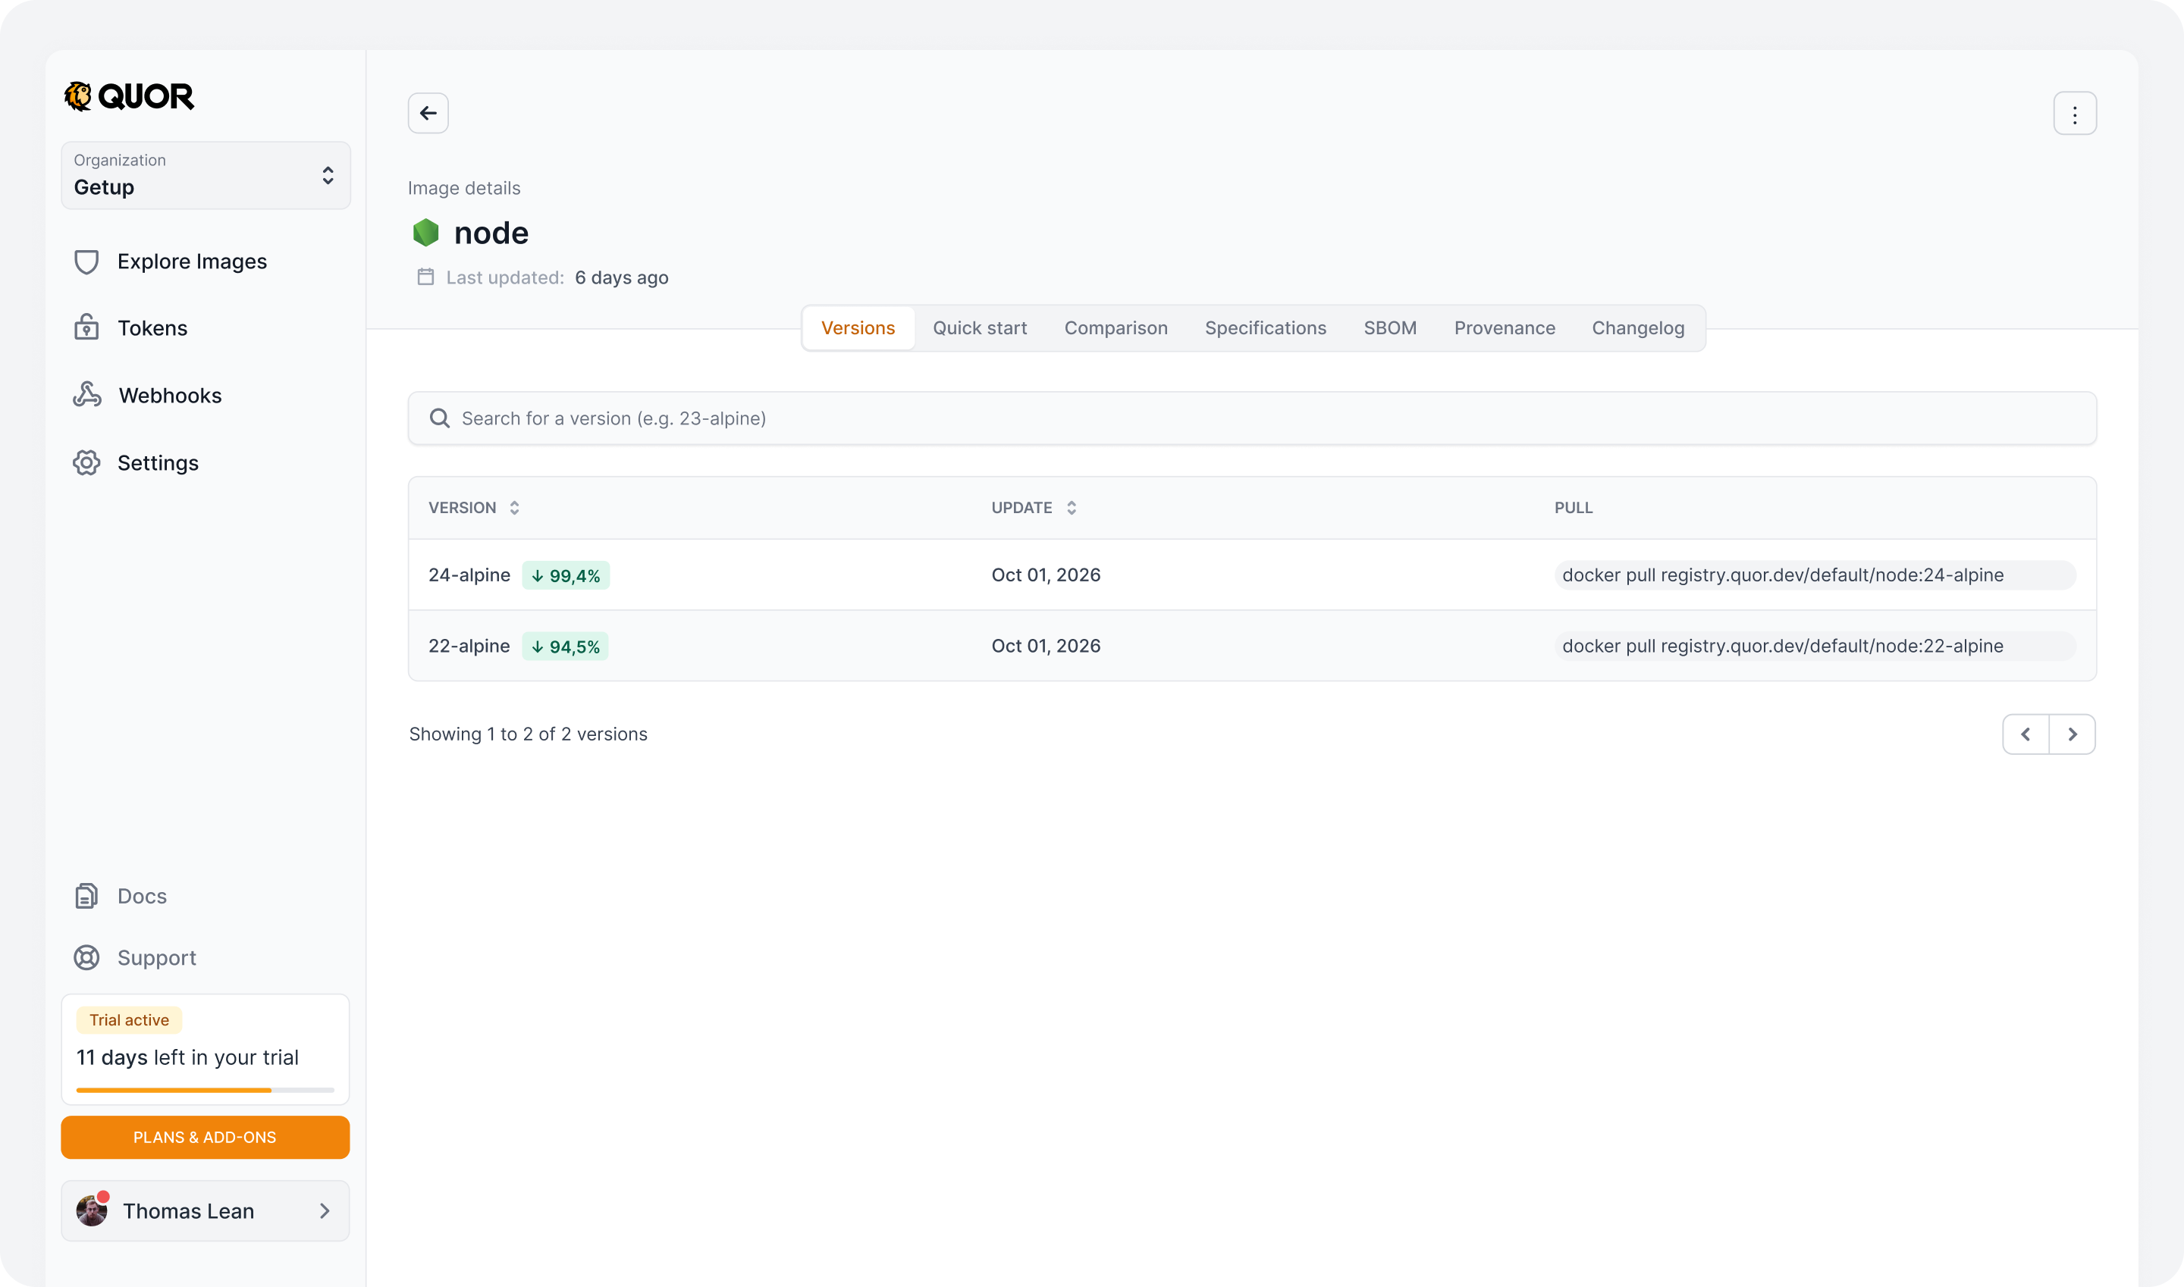Image resolution: width=2184 pixels, height=1287 pixels.
Task: Click the '6 days ago' text
Action: [621, 277]
